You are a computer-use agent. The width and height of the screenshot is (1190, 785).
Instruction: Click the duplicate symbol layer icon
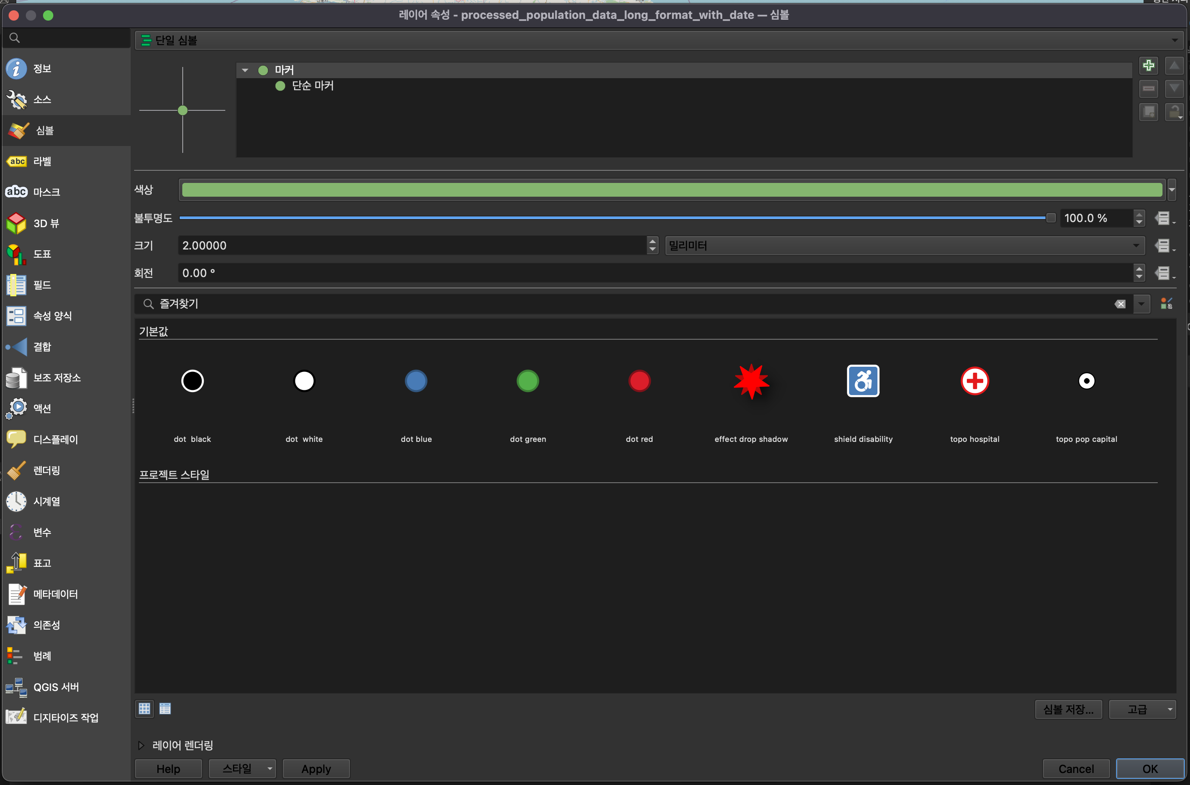pyautogui.click(x=1148, y=112)
